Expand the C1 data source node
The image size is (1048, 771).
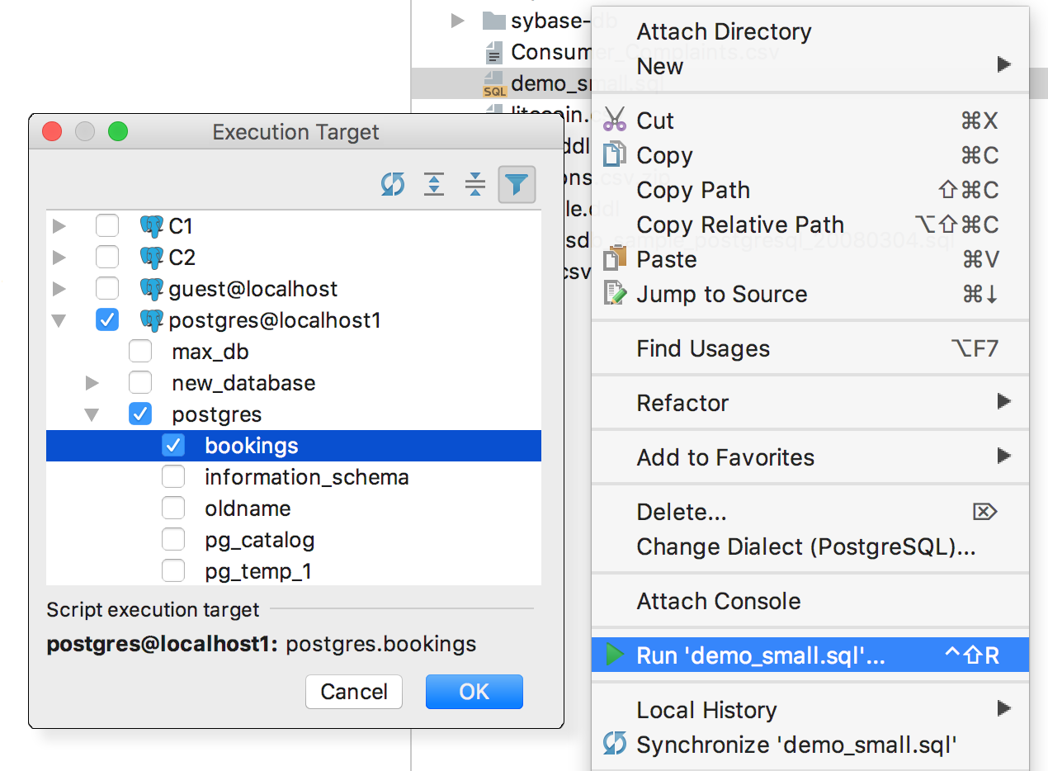[59, 225]
